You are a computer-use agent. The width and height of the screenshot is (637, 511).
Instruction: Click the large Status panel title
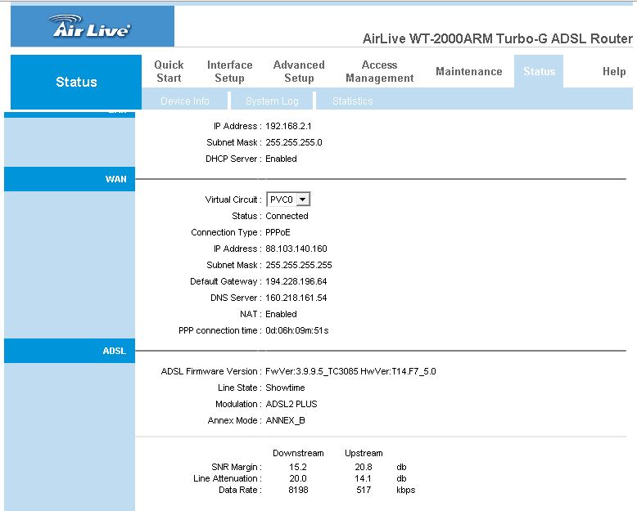coord(76,82)
